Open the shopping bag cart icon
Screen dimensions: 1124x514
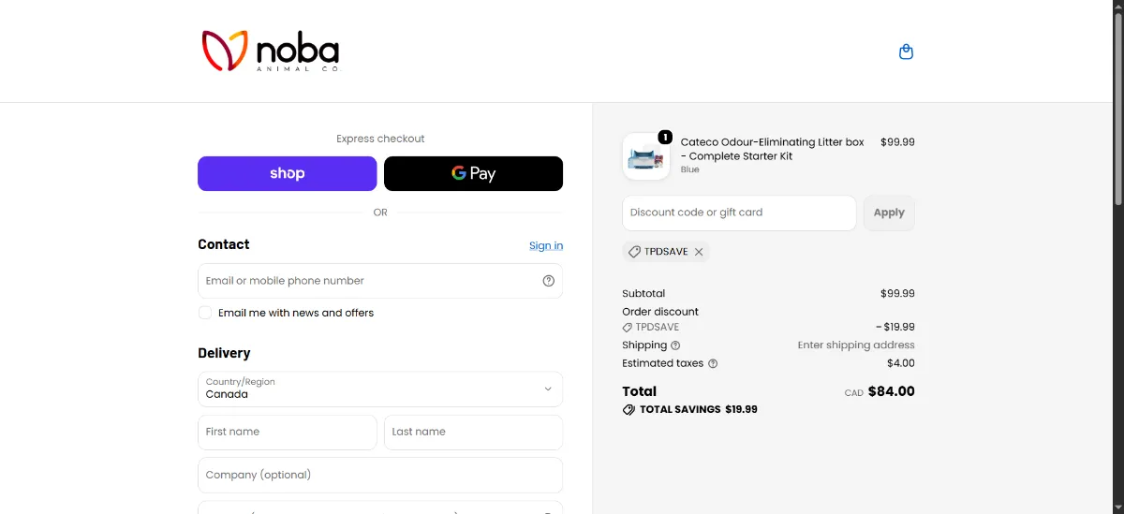coord(906,51)
